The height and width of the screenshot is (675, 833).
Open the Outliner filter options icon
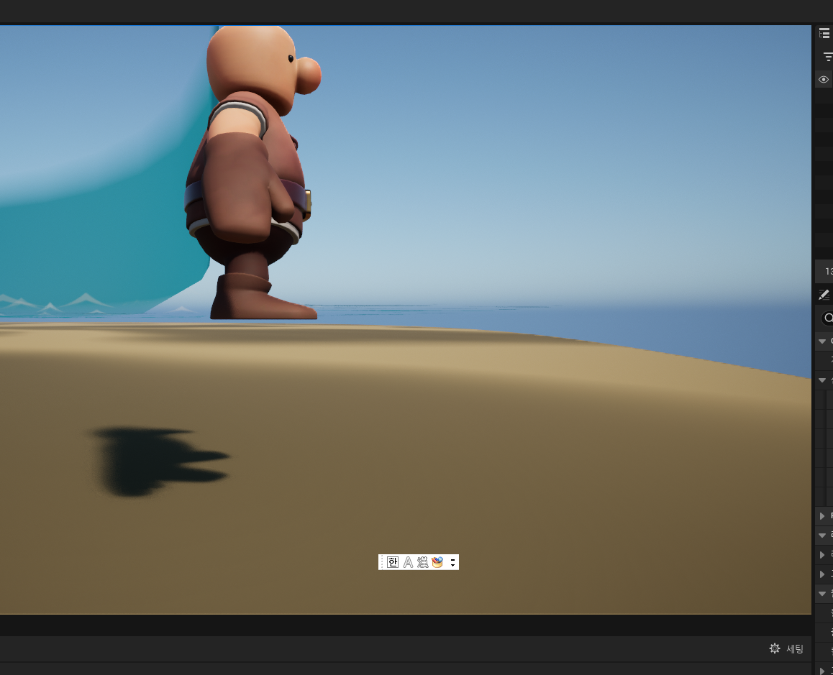(x=828, y=56)
